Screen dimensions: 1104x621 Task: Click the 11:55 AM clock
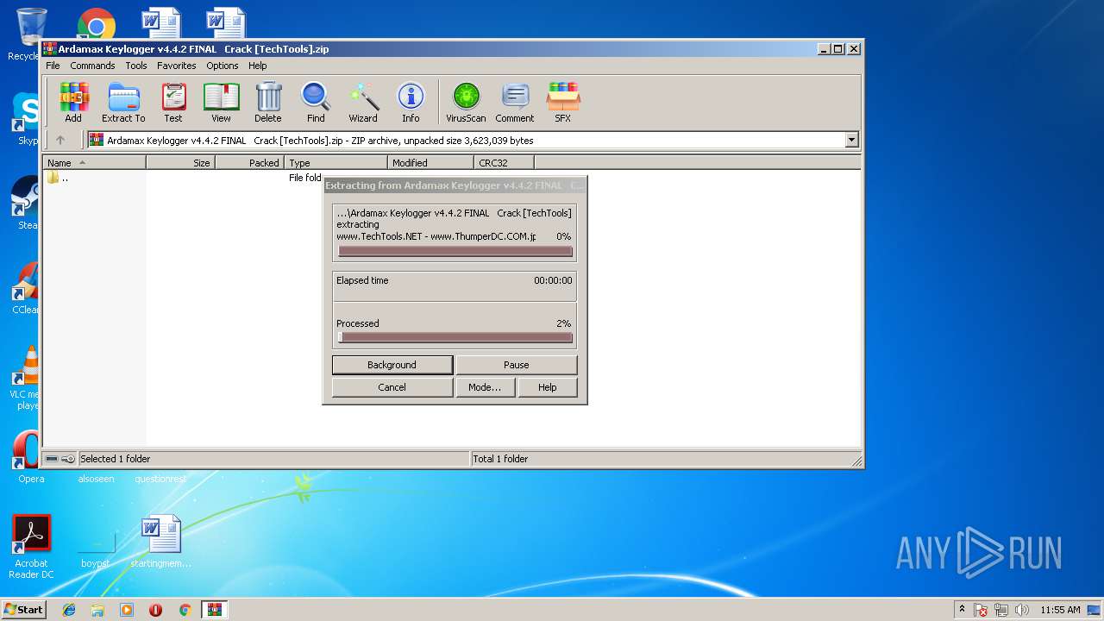click(1060, 610)
